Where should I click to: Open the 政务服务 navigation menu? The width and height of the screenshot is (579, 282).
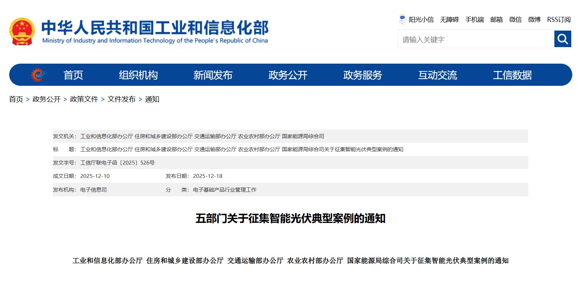pyautogui.click(x=363, y=75)
